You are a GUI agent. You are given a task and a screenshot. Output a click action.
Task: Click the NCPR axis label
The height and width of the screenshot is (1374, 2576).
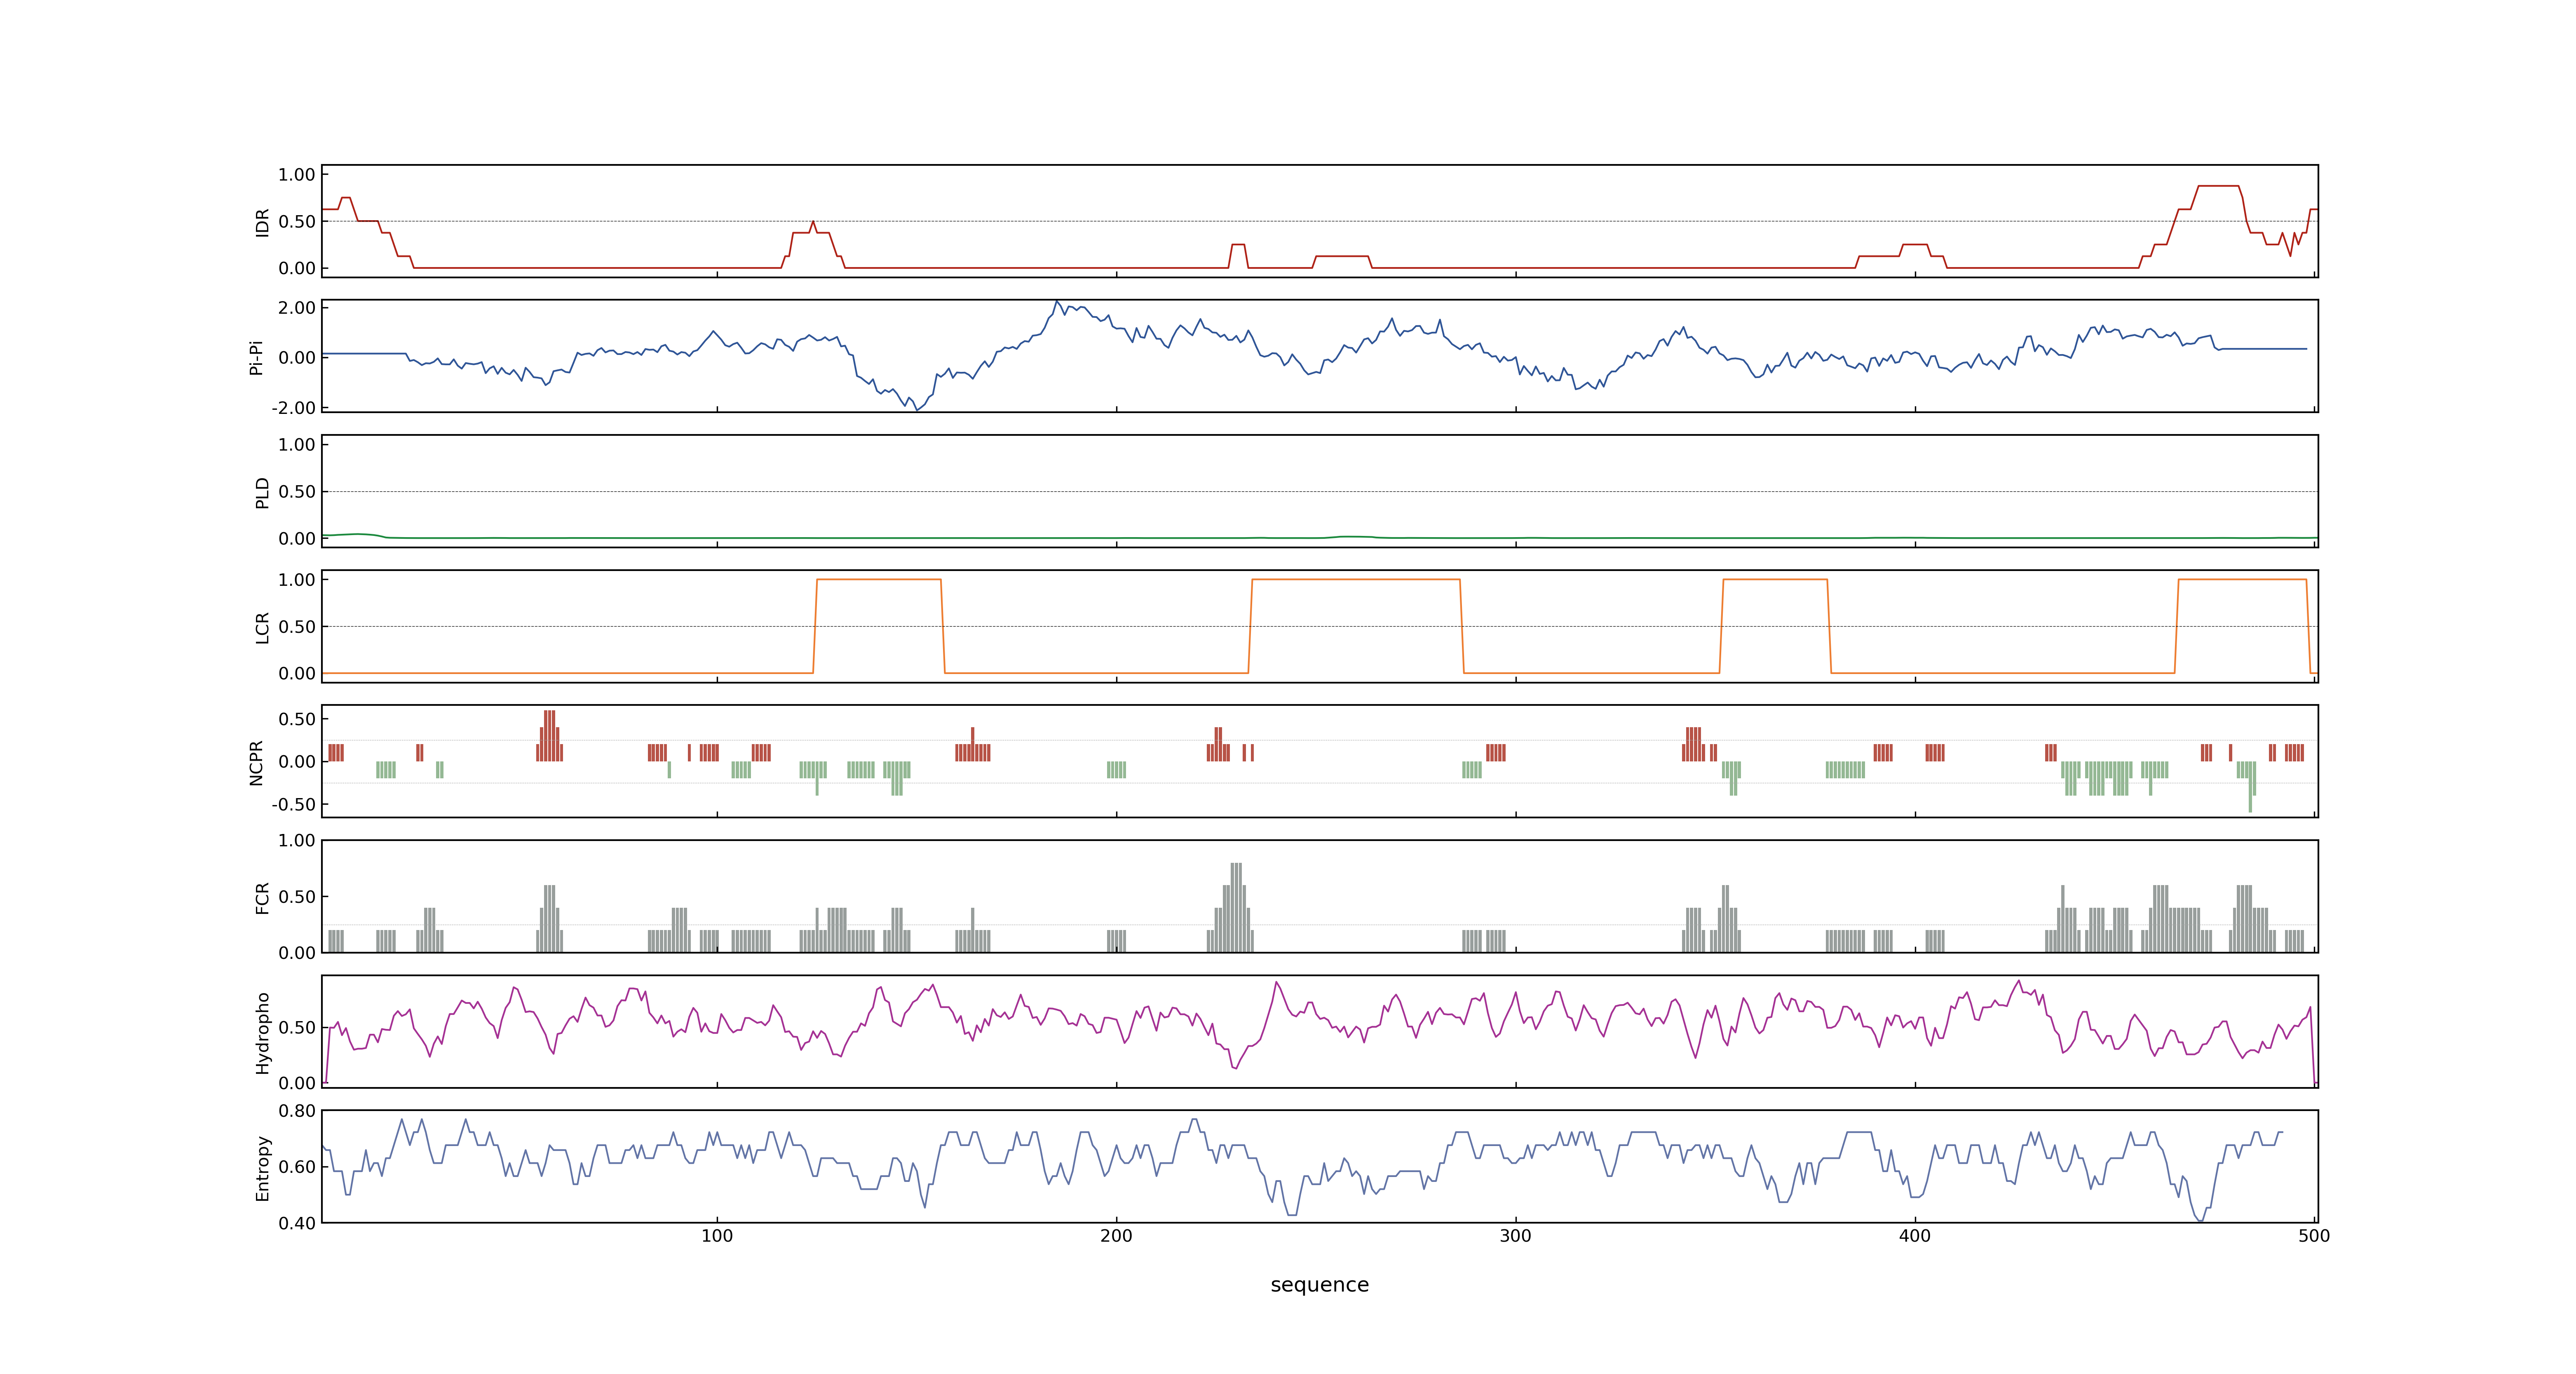[256, 763]
